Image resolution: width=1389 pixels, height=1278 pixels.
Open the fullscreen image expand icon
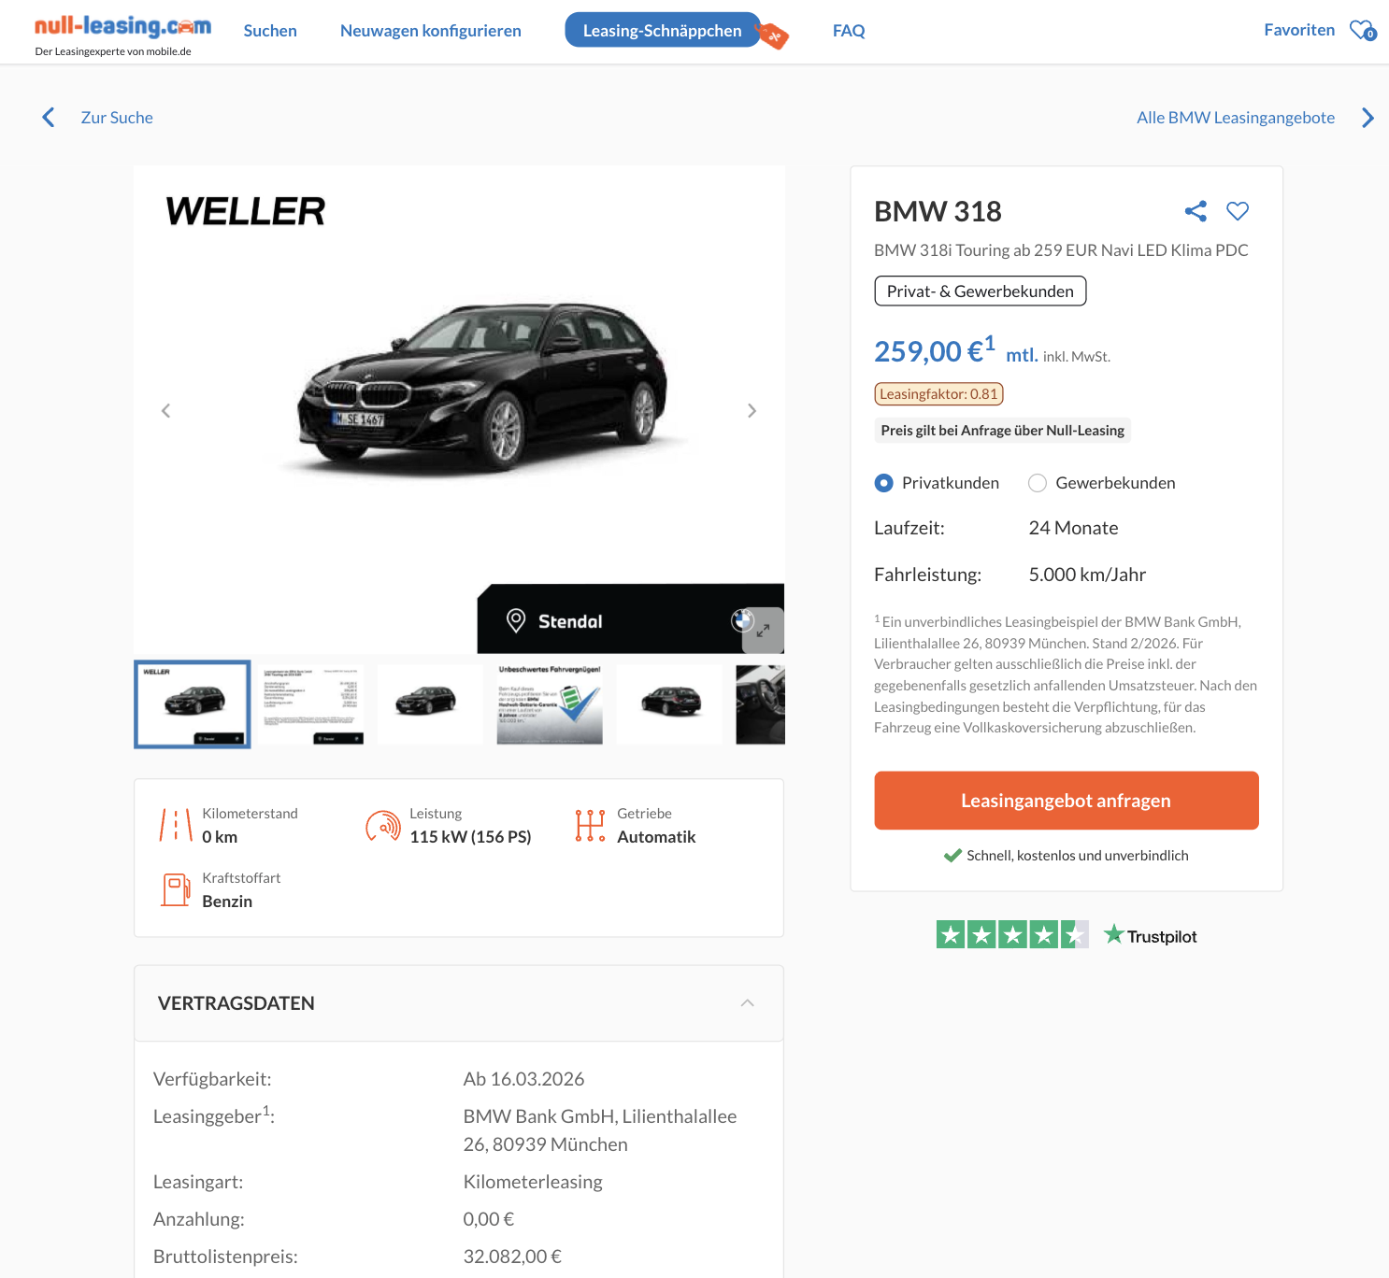click(x=763, y=631)
